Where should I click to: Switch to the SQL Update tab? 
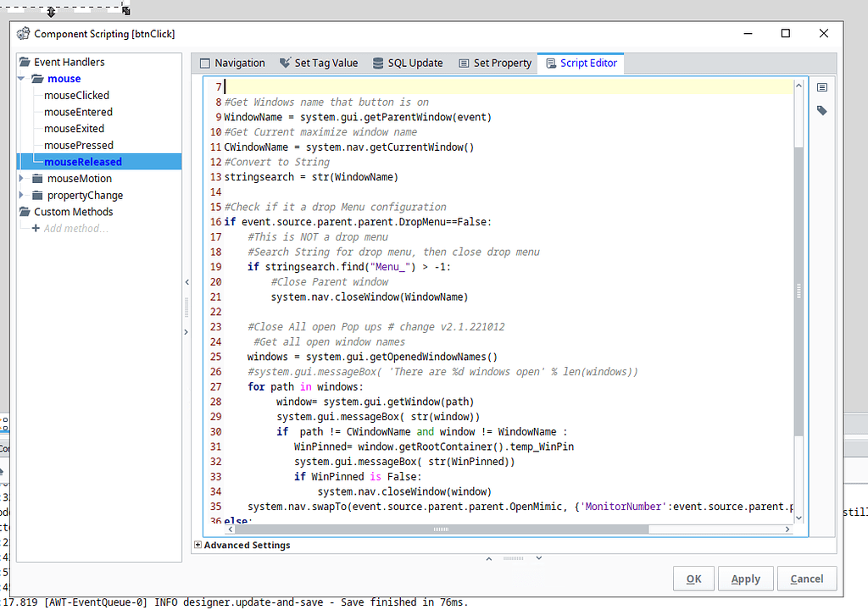click(x=415, y=62)
